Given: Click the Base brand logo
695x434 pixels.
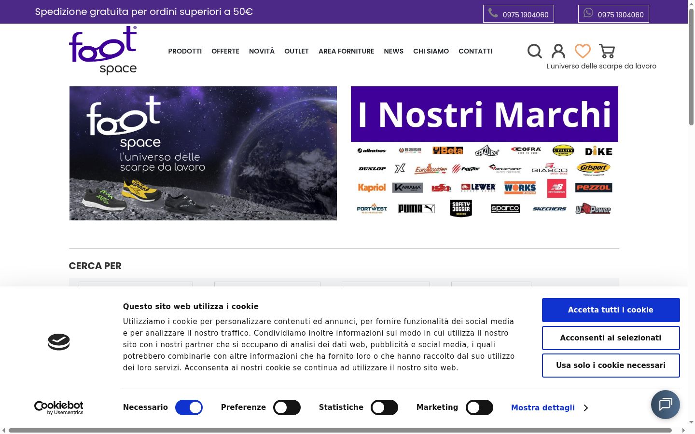Looking at the screenshot, I should [x=410, y=150].
